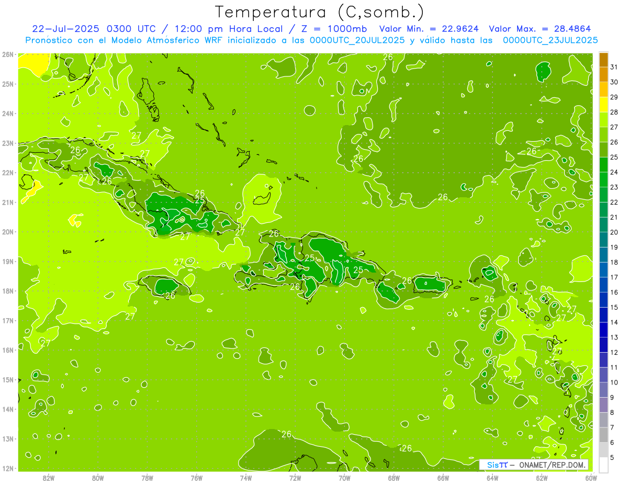Click the '21N' latitude axis label
Viewport: 628px width, 485px height.
(x=7, y=202)
